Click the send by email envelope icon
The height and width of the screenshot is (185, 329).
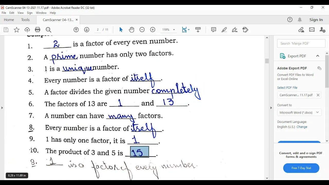click(x=312, y=30)
